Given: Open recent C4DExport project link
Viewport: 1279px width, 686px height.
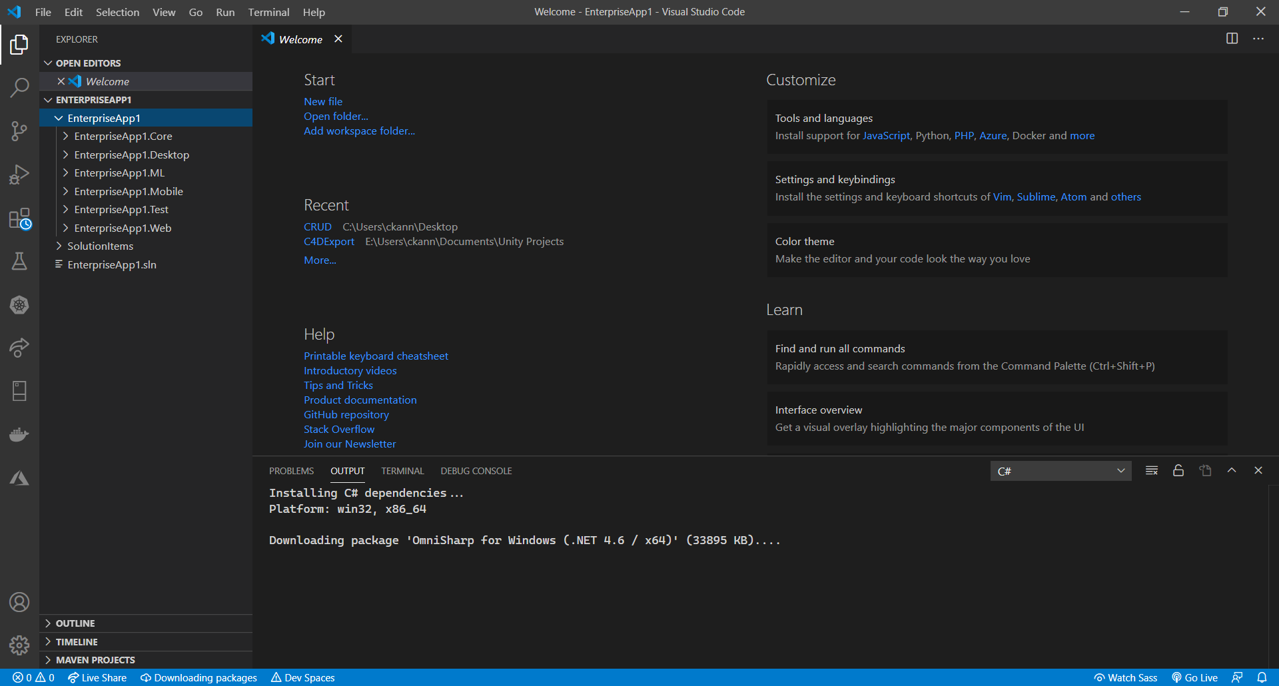Looking at the screenshot, I should click(329, 241).
